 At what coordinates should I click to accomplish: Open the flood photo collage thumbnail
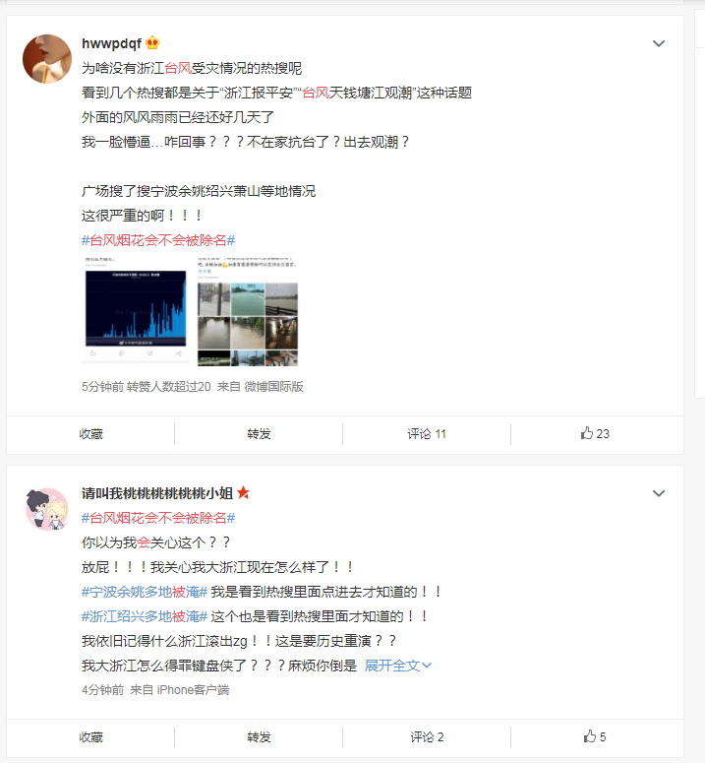pyautogui.click(x=248, y=311)
